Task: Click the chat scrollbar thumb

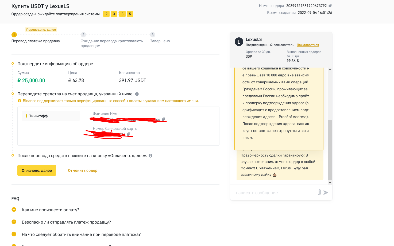Action: (x=330, y=150)
